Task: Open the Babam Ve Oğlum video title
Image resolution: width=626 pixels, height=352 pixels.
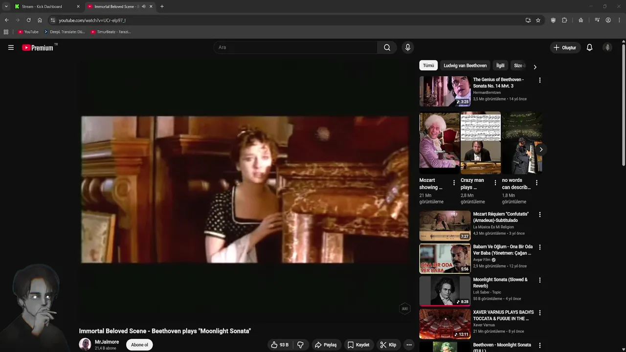Action: click(503, 250)
